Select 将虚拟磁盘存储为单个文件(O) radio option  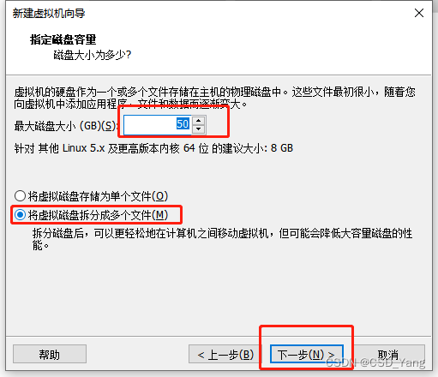click(91, 196)
